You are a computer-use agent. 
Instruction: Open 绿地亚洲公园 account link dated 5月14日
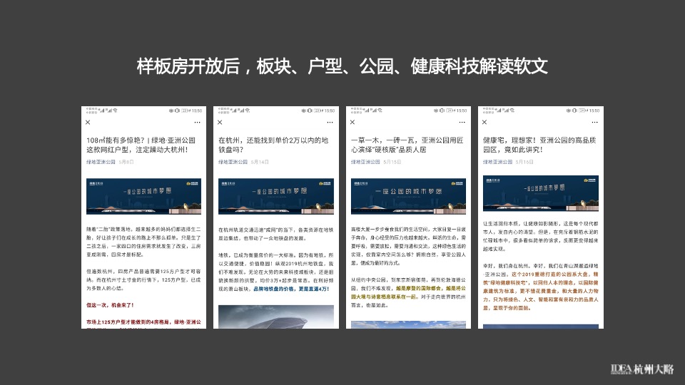click(x=233, y=162)
